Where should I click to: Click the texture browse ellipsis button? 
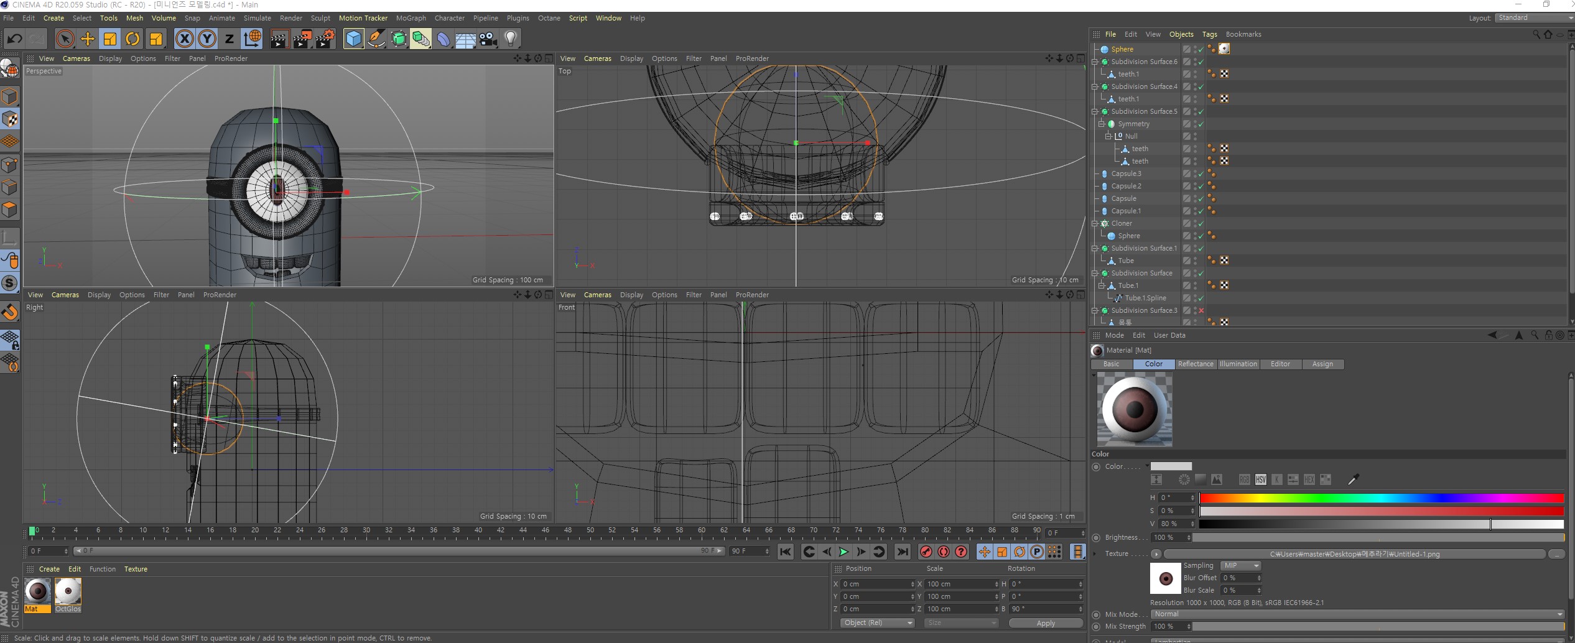tap(1556, 554)
